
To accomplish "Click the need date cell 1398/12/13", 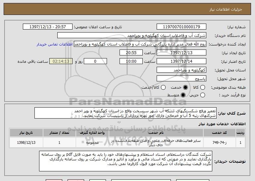I will click(26, 142).
